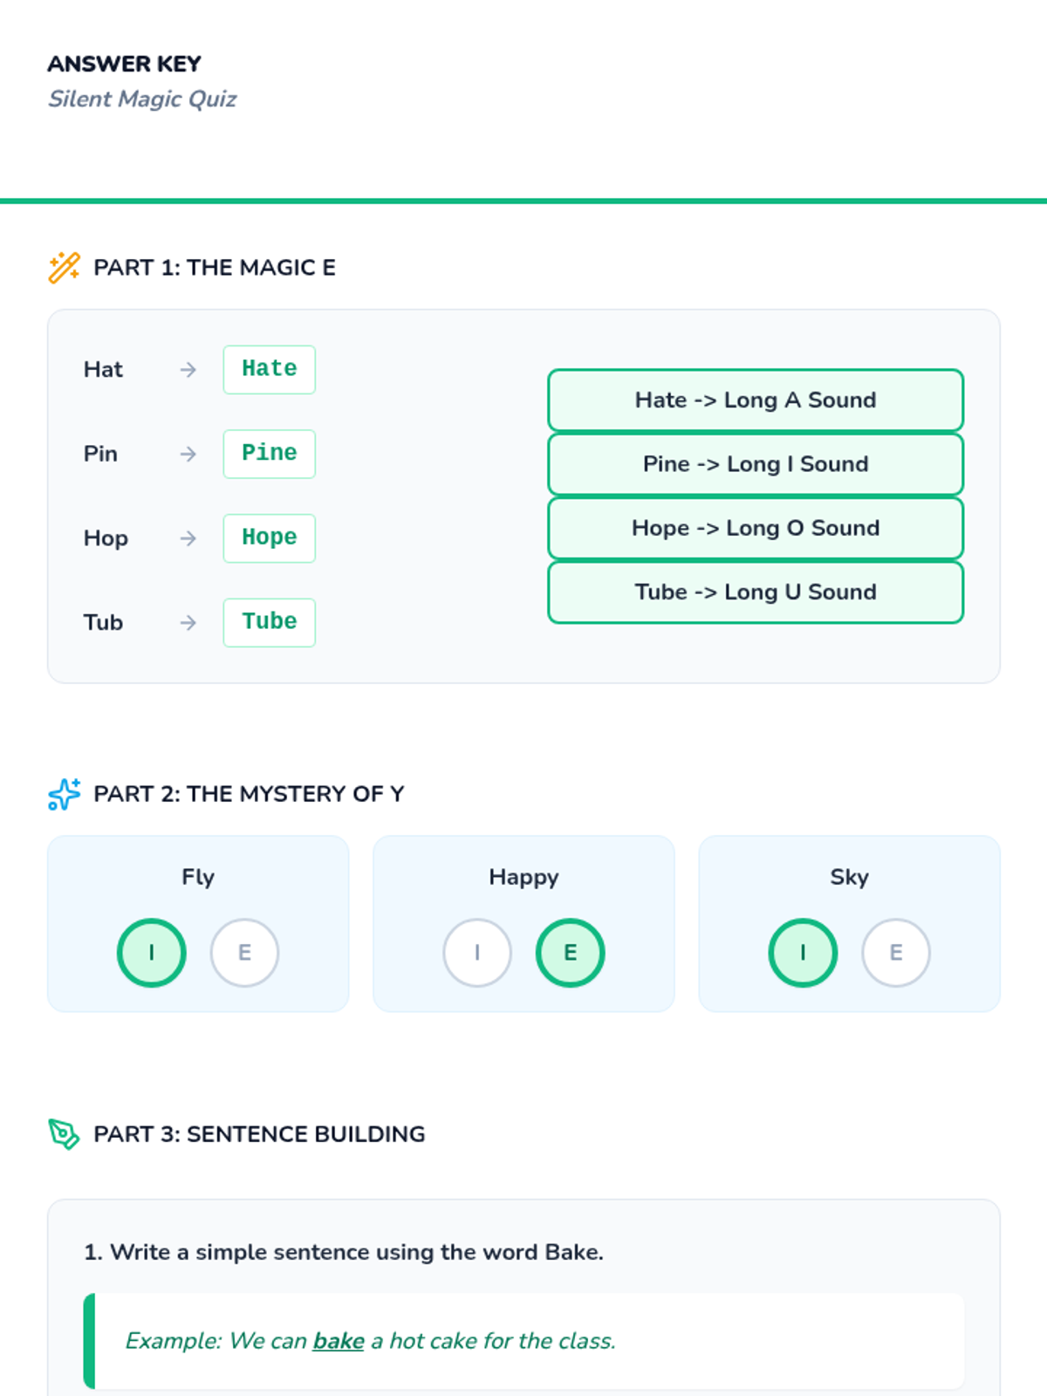This screenshot has width=1047, height=1396.
Task: Click the Hate answer box
Action: (x=270, y=370)
